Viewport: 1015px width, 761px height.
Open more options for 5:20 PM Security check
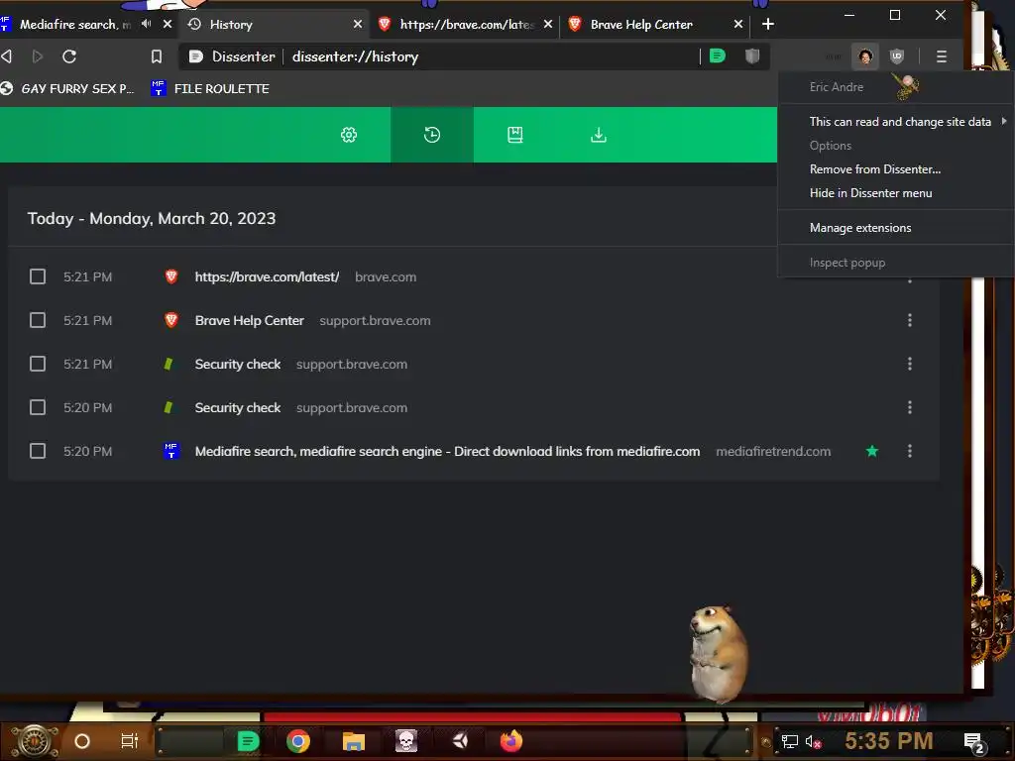click(x=910, y=407)
